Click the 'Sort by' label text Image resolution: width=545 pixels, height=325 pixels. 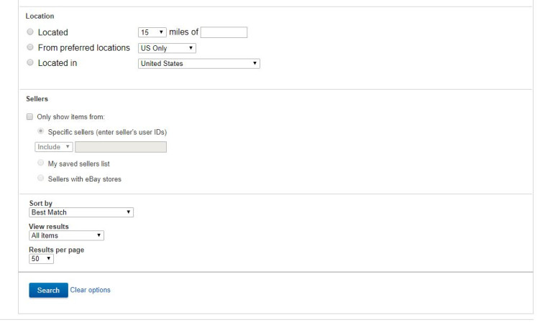click(41, 204)
